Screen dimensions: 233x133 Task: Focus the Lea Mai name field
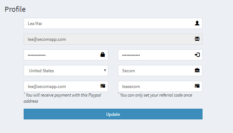click(x=113, y=24)
